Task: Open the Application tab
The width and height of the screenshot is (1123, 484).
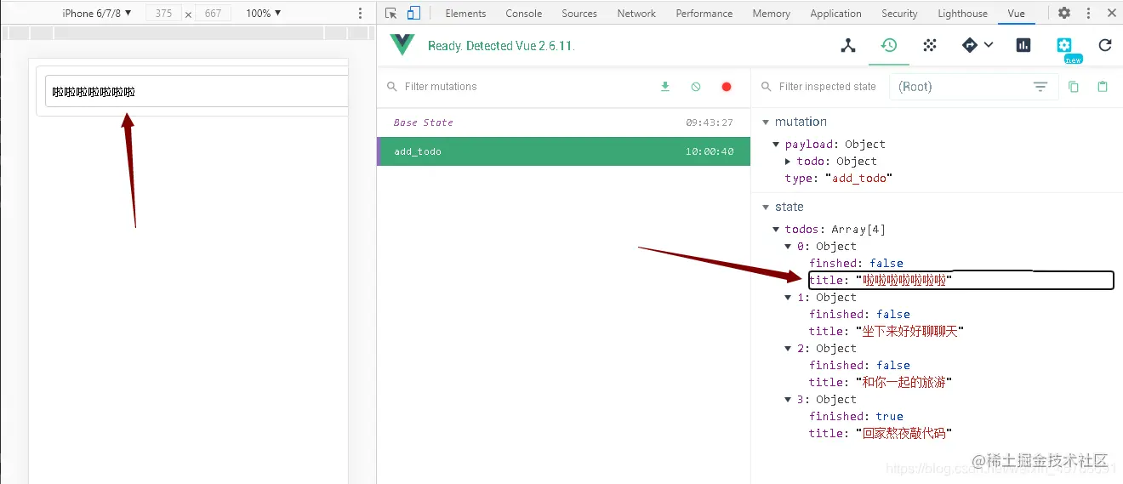Action: coord(835,14)
